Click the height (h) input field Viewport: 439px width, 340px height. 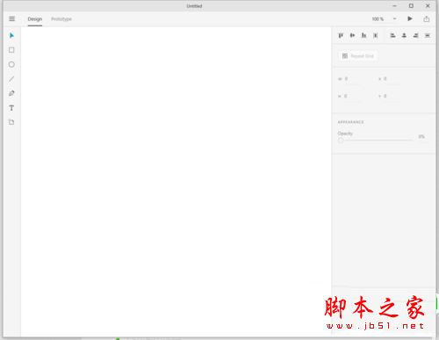(x=353, y=96)
